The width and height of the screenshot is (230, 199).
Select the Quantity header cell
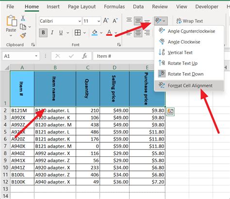pos(88,89)
